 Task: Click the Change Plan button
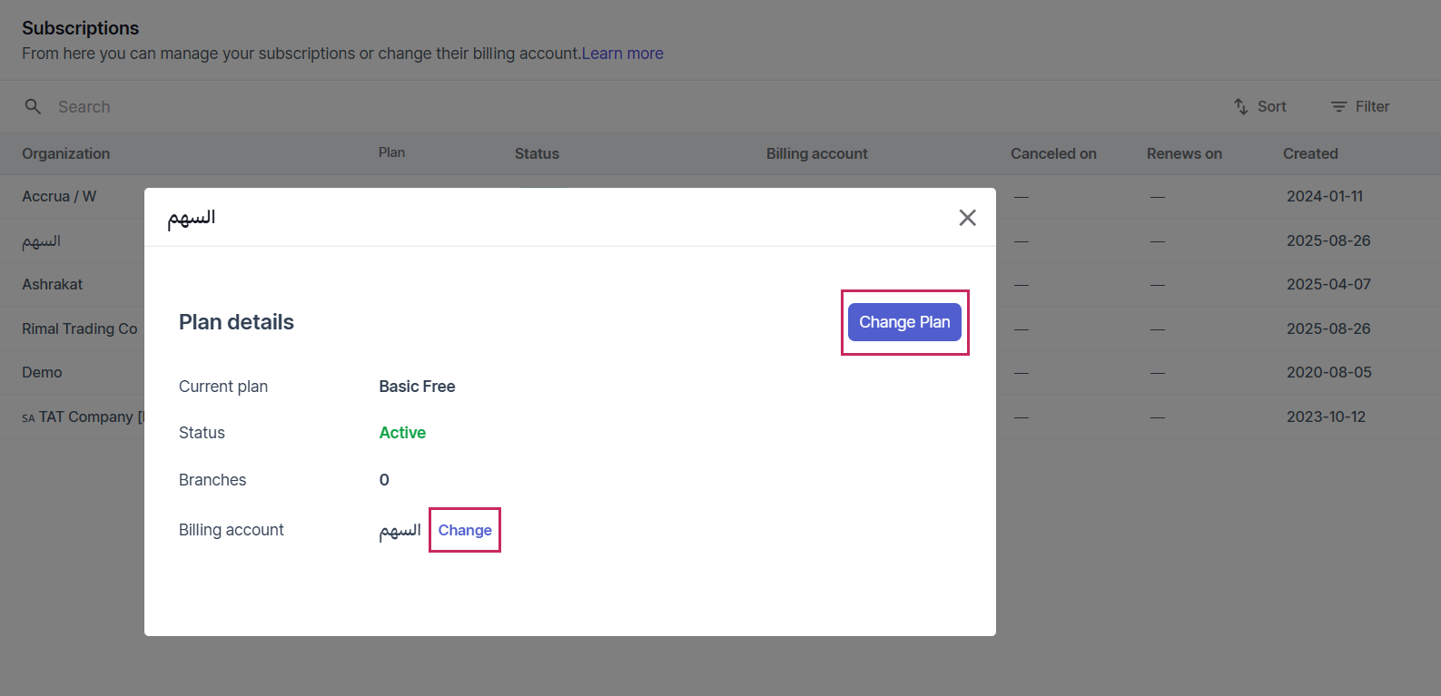pyautogui.click(x=904, y=322)
